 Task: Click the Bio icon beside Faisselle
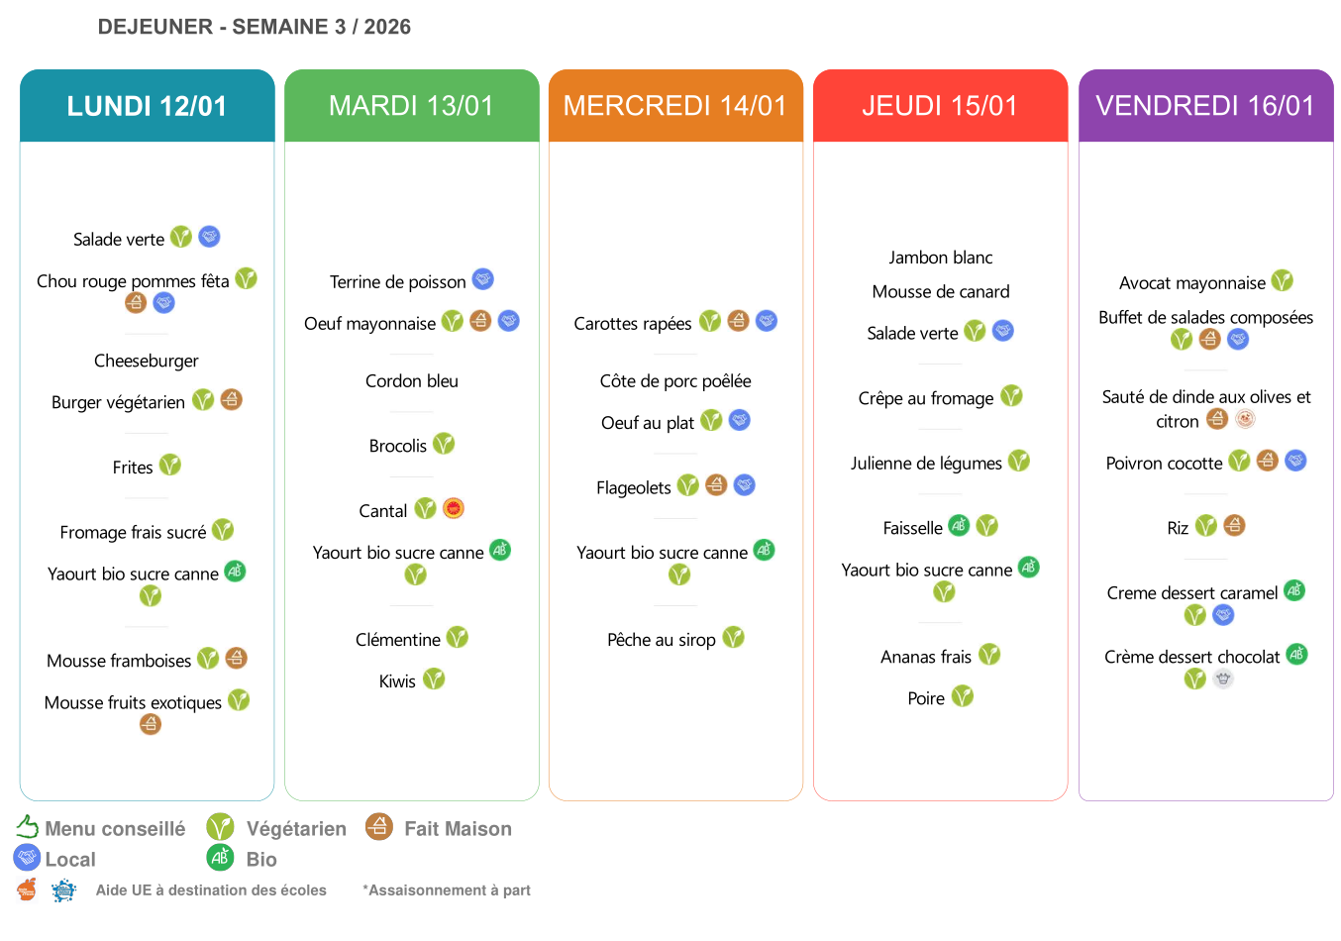tap(959, 526)
